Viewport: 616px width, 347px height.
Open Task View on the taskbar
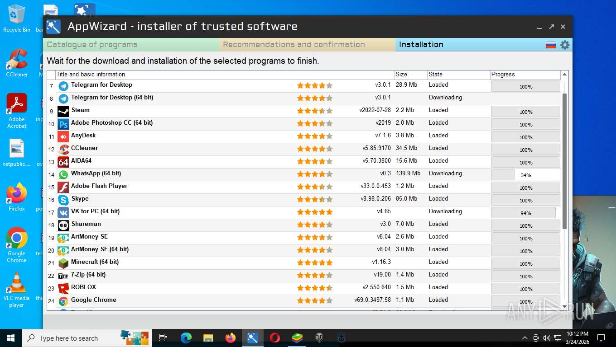pos(163,338)
